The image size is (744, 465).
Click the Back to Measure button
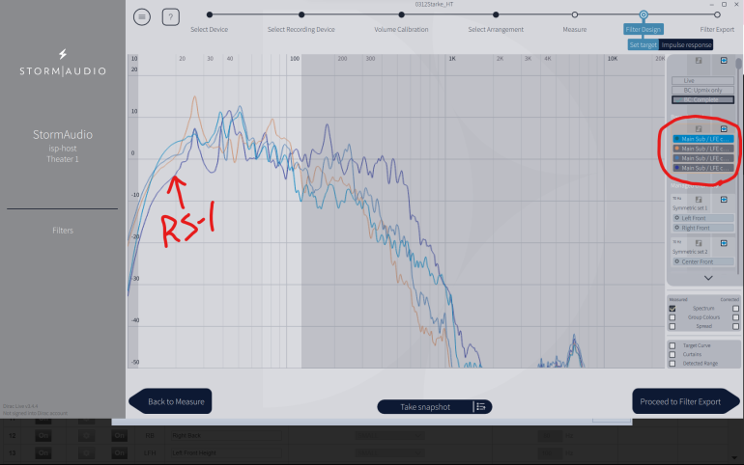pyautogui.click(x=170, y=401)
